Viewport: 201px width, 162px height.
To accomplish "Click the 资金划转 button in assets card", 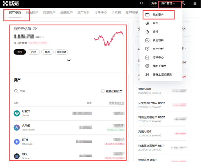I will [x=62, y=52].
